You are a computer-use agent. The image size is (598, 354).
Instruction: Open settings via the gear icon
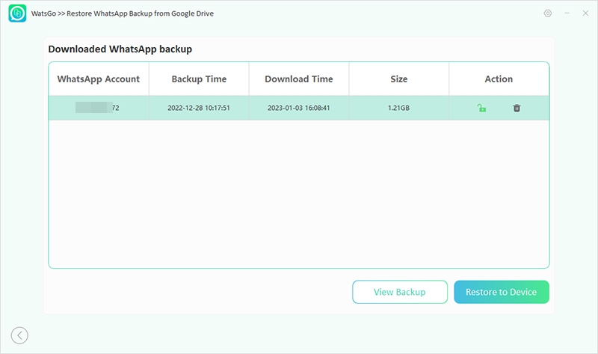(548, 13)
